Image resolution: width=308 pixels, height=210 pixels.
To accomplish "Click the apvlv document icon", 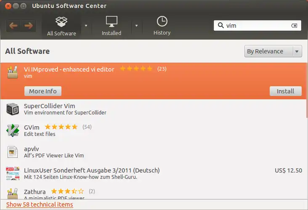I will click(13, 152).
